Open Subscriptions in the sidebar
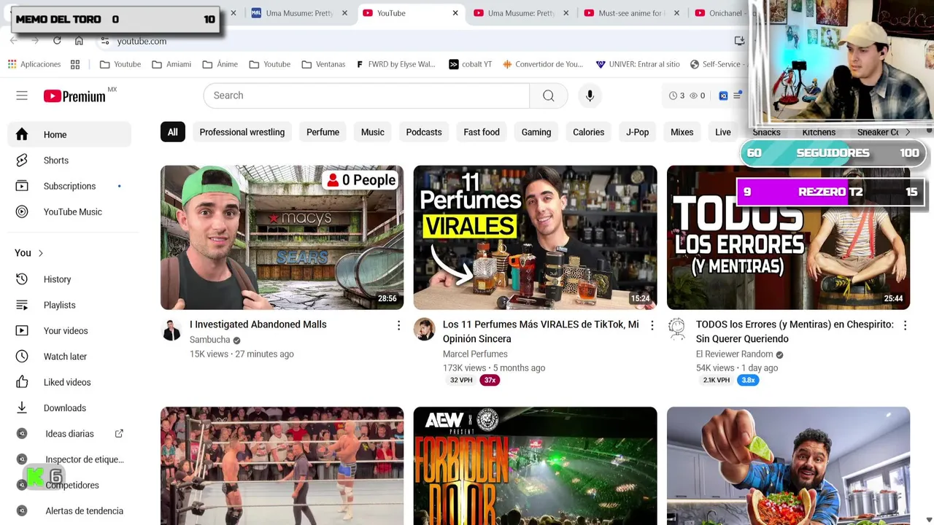Image resolution: width=934 pixels, height=525 pixels. [69, 186]
